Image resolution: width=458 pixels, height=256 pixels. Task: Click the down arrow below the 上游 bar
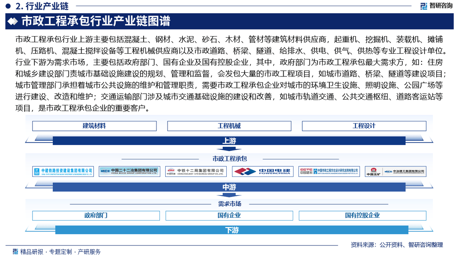pos(229,149)
